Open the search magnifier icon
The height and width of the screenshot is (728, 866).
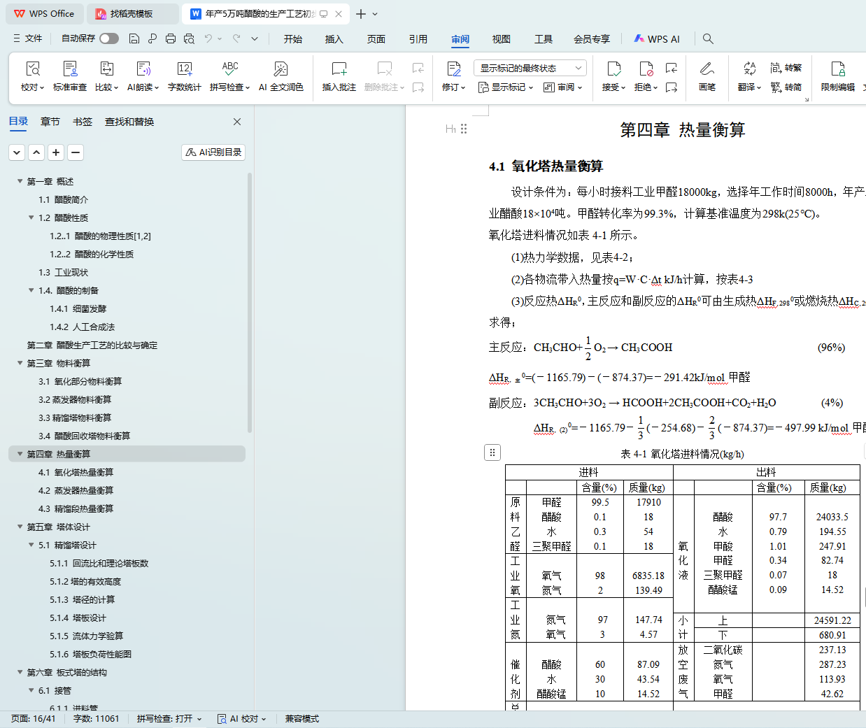(708, 38)
